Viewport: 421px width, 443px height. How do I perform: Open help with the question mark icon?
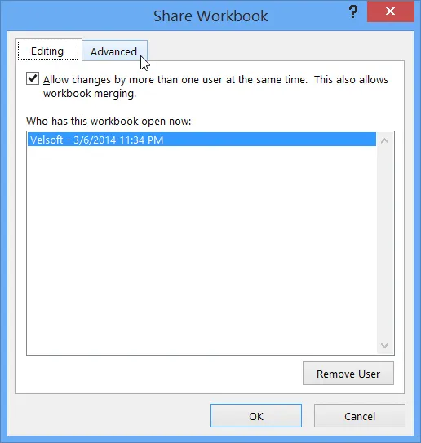[353, 11]
